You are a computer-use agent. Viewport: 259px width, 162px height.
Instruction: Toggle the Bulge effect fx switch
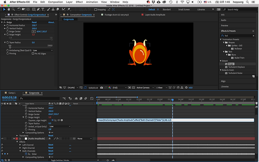pos(5,22)
